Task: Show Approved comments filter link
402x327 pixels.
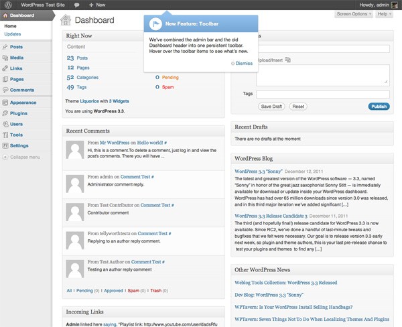Action: point(114,291)
